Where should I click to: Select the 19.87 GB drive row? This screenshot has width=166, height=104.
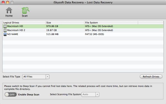pyautogui.click(x=83, y=30)
